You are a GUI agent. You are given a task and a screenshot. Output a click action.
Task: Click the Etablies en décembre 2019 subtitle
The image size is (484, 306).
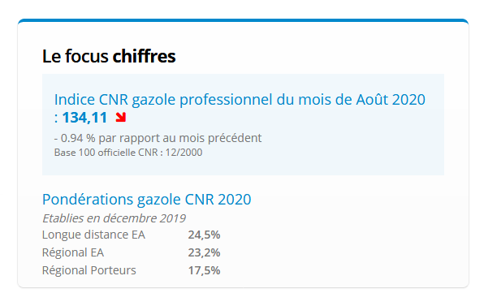(x=114, y=218)
